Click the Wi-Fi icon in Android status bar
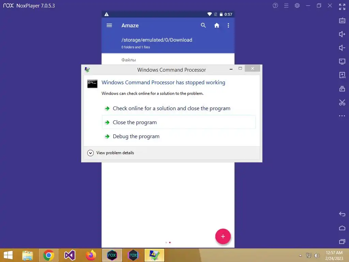This screenshot has height=262, width=349. [210, 14]
